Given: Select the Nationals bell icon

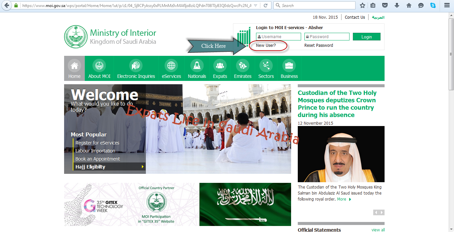Looking at the screenshot, I should [x=197, y=66].
